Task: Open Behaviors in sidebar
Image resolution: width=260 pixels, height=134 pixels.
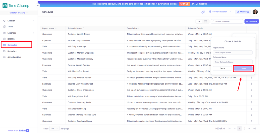Action: 12,51
